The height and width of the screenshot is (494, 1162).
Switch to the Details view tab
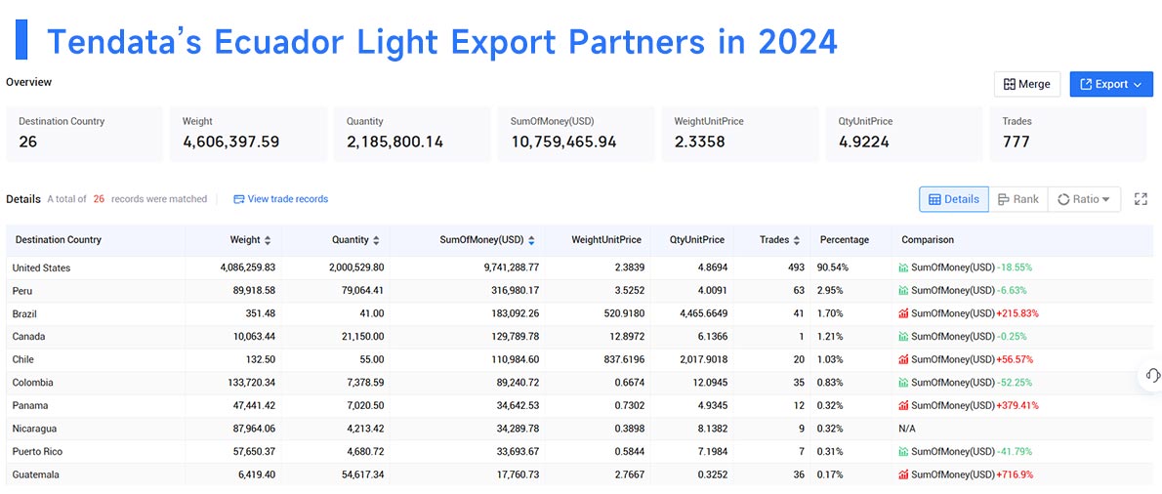(954, 199)
